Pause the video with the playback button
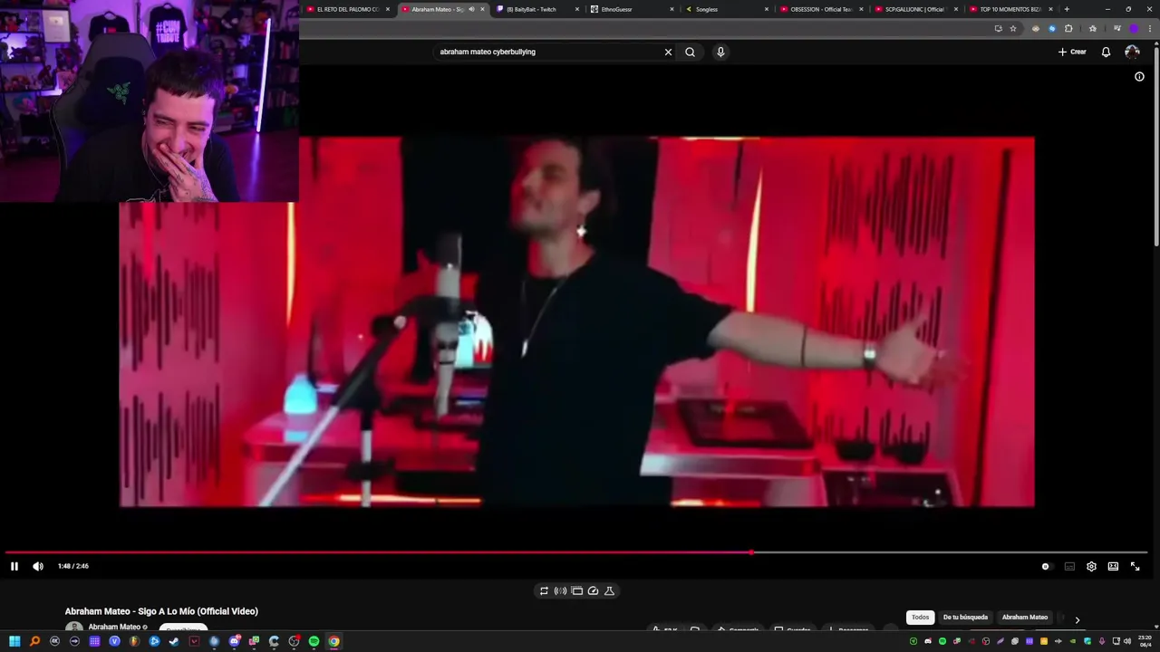The height and width of the screenshot is (652, 1160). click(14, 566)
